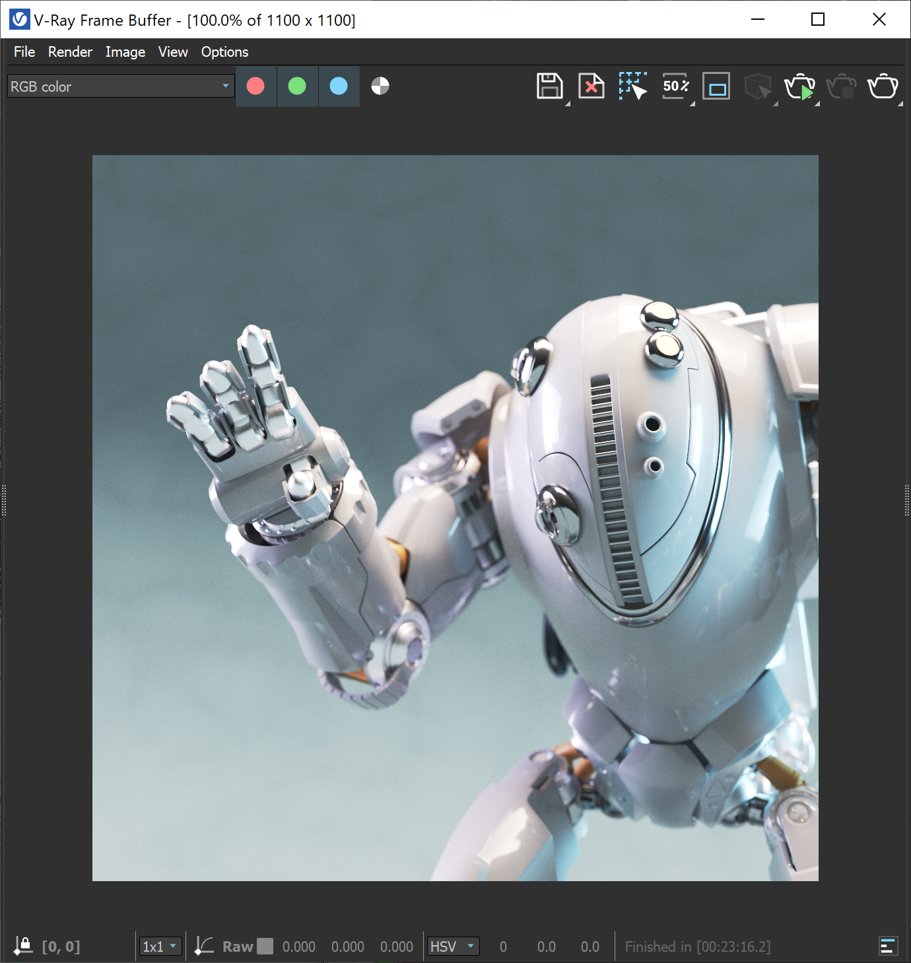Image resolution: width=911 pixels, height=963 pixels.
Task: Change HSV mode using its dropdown
Action: tap(471, 946)
